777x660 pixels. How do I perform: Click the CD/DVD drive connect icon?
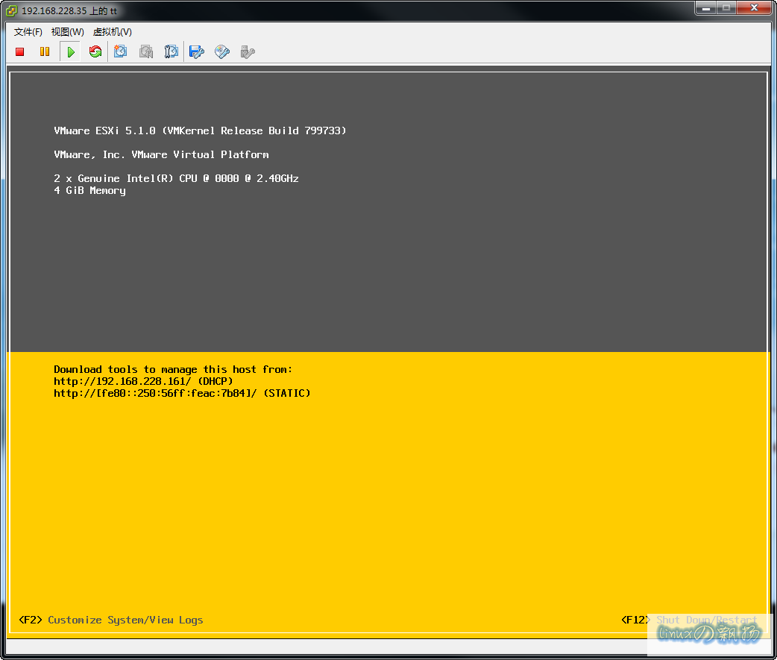222,51
